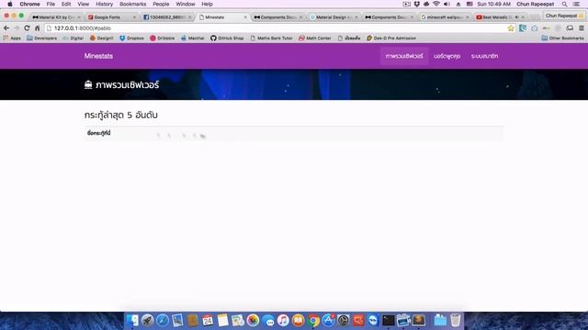Screen dimensions: 588x330
Task: Open the Math Center bookmark
Action: tap(315, 38)
